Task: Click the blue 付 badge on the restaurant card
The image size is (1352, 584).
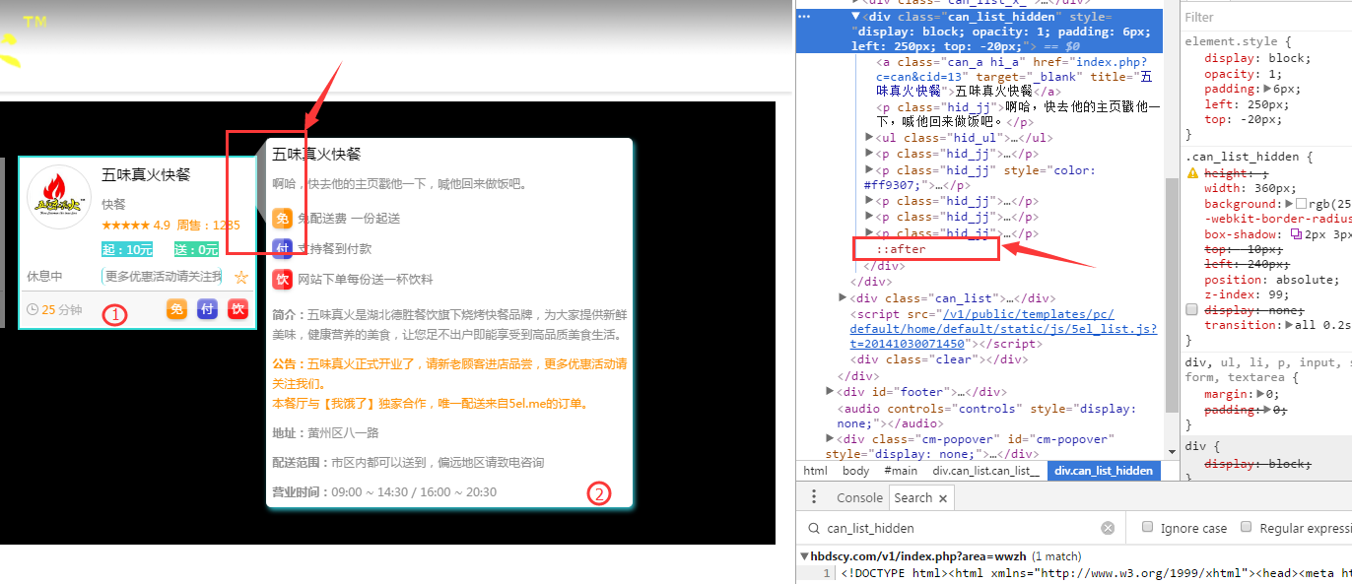Action: (207, 309)
